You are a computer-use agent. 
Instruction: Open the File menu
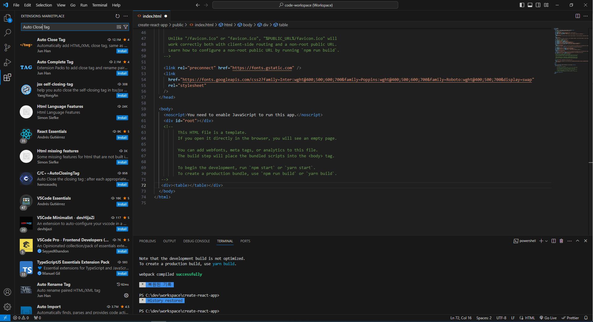pos(16,5)
